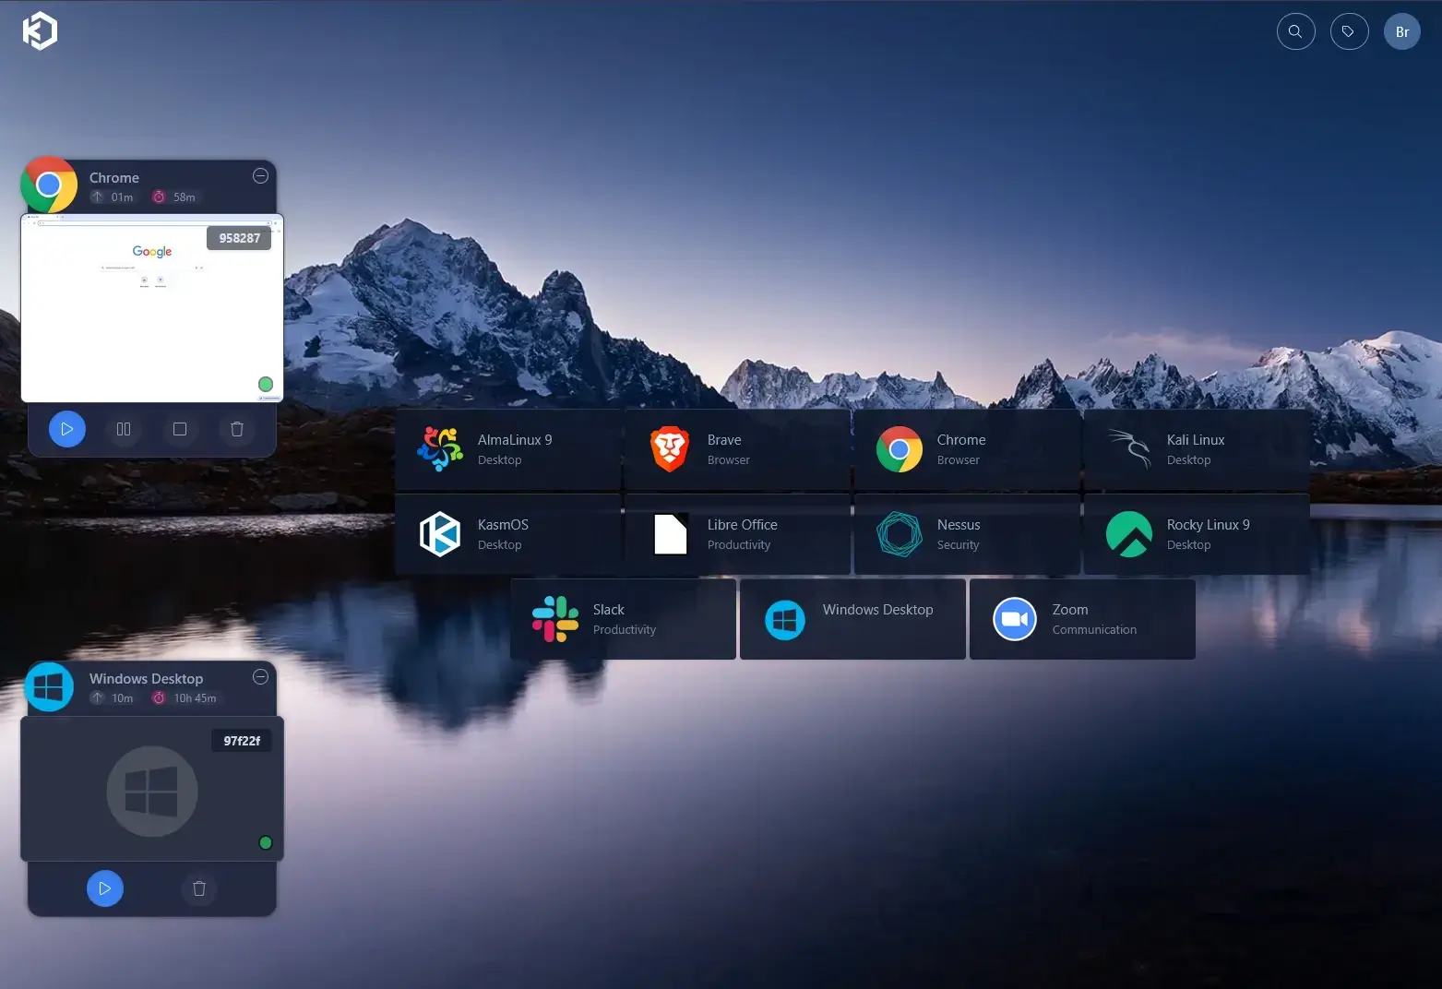Launch the Slack productivity workspace
1442x989 pixels.
(x=623, y=619)
